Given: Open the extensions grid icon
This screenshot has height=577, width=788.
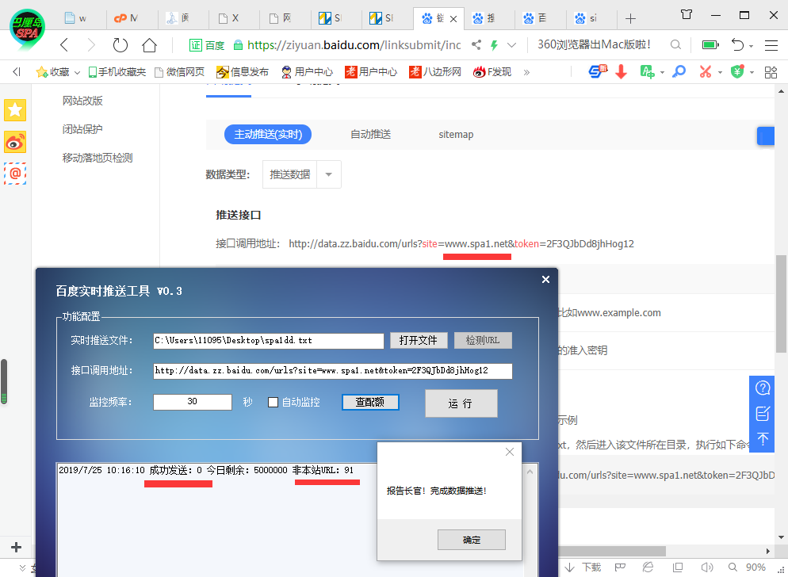Looking at the screenshot, I should pyautogui.click(x=771, y=72).
